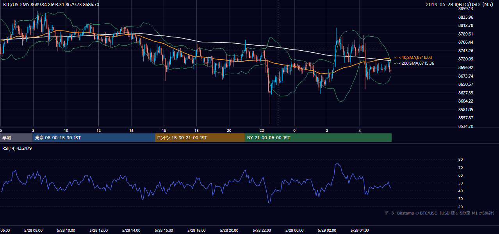The height and width of the screenshot is (234, 499).
Task: Click price axis value 8581.05
Action: (x=465, y=110)
